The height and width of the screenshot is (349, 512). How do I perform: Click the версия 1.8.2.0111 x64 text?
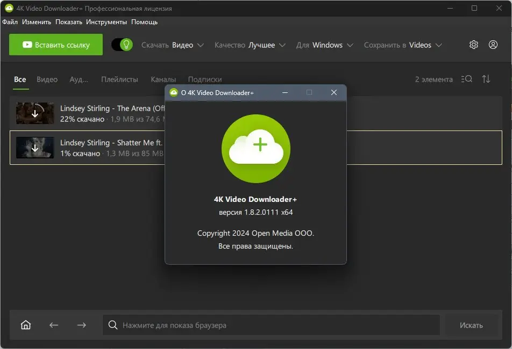click(255, 213)
